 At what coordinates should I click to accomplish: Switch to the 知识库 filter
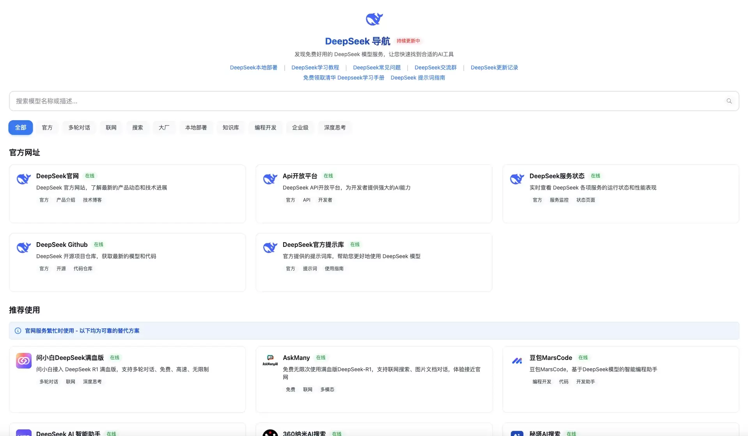coord(231,128)
